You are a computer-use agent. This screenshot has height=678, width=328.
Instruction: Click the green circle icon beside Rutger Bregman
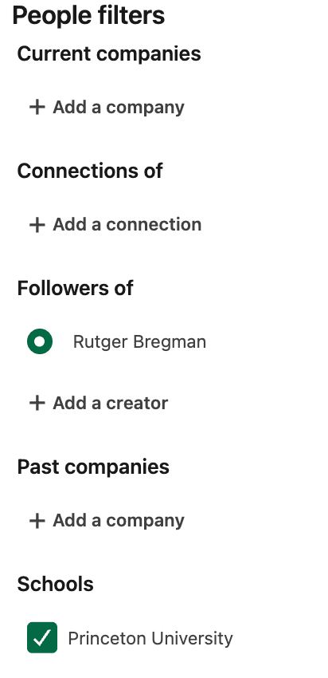coord(40,341)
